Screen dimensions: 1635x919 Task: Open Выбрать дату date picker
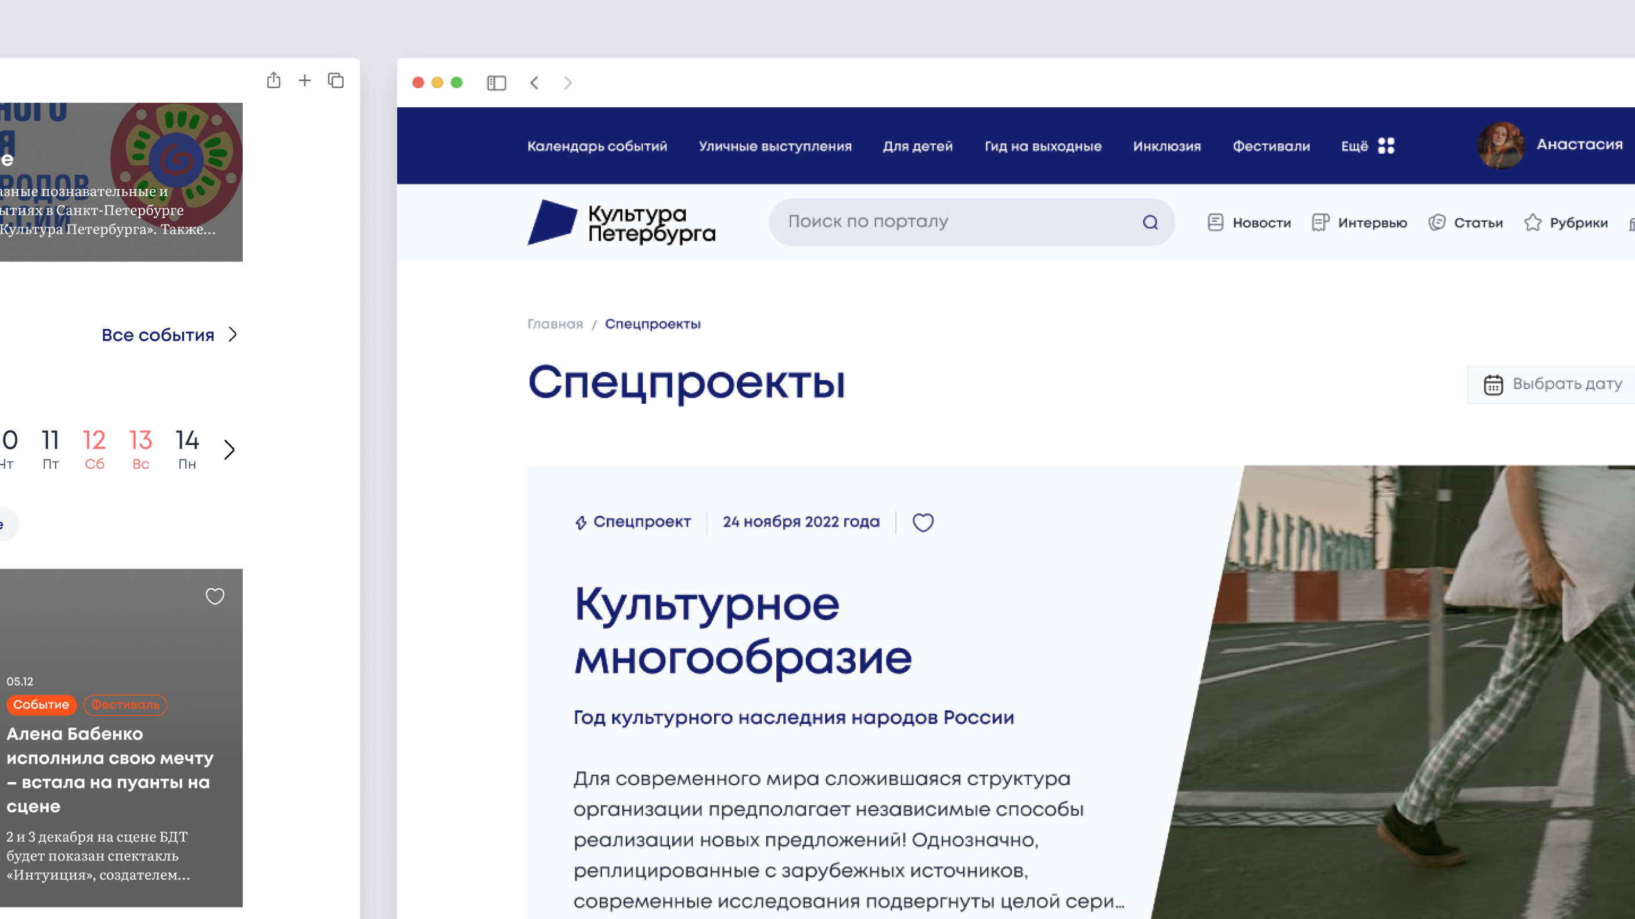[1551, 384]
